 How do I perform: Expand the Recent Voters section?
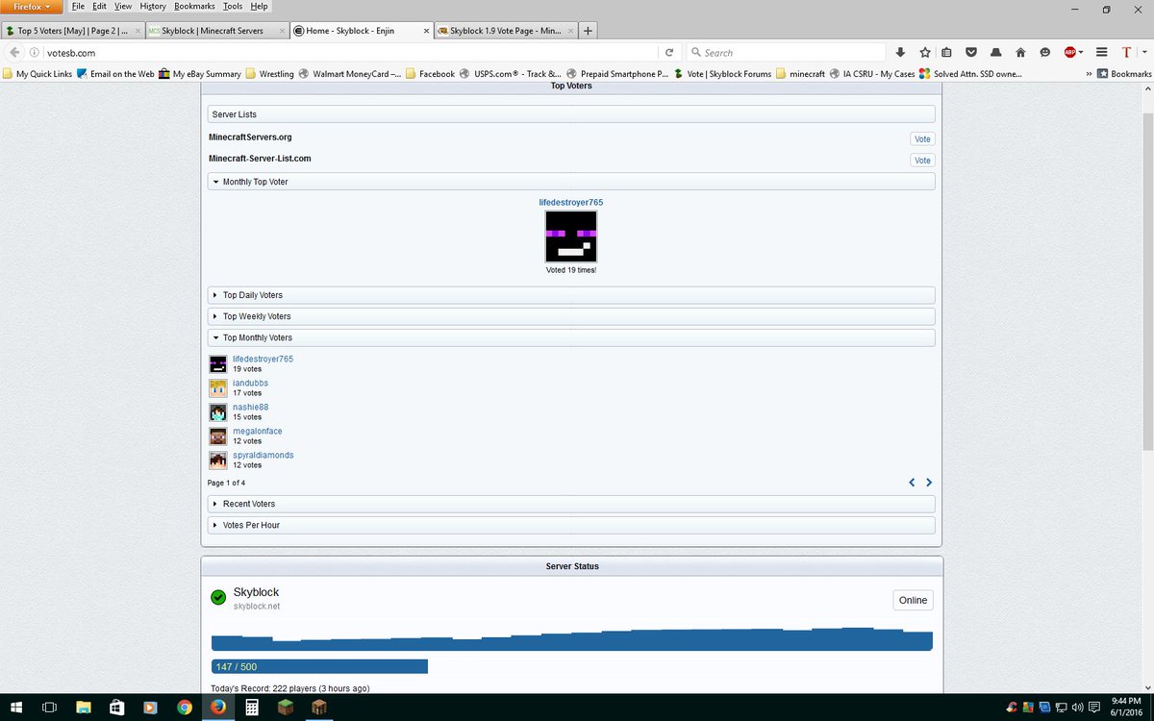click(x=571, y=504)
